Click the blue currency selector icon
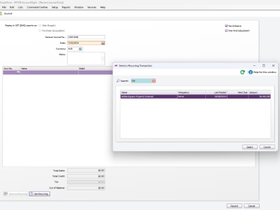Viewport: 280px width, 210px height. pos(80,49)
